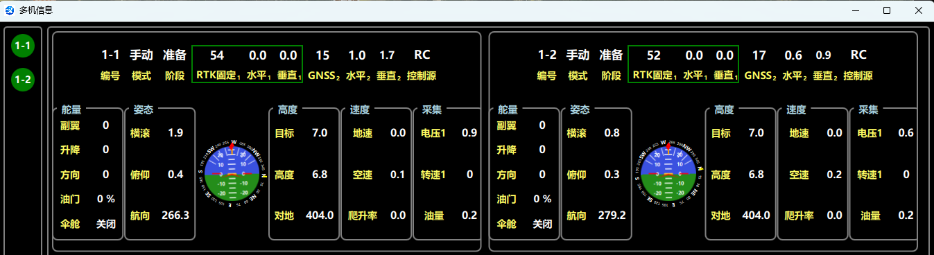The width and height of the screenshot is (934, 255).
Task: Click the 手动 mode value in panel 1-2
Action: [578, 55]
